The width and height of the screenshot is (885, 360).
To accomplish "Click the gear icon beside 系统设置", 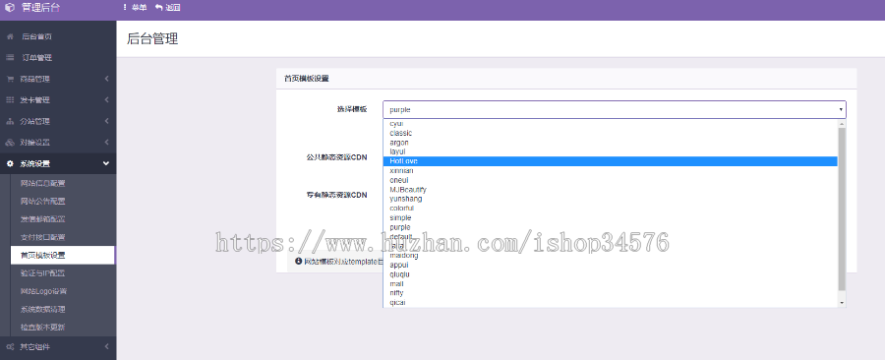I will coord(10,163).
